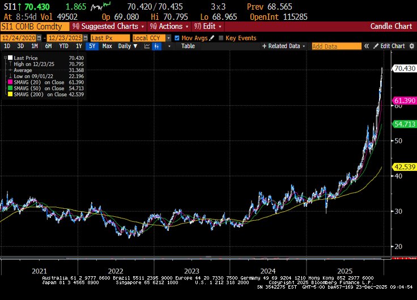Click the Add Data input field

click(337, 46)
